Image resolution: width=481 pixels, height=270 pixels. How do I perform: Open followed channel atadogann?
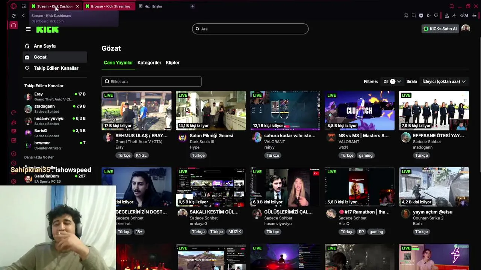tap(55, 109)
